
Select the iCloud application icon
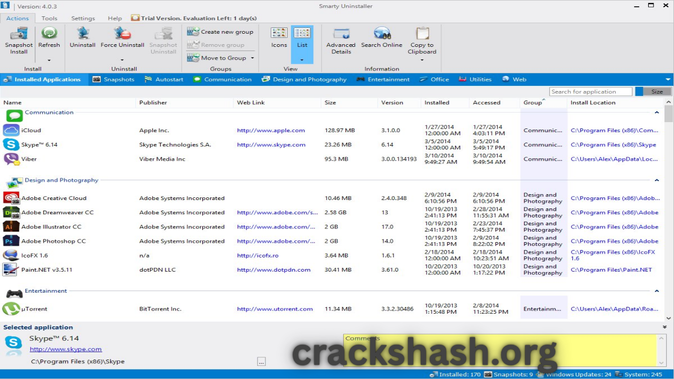point(11,130)
